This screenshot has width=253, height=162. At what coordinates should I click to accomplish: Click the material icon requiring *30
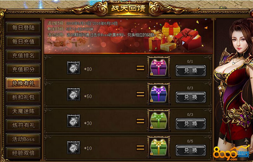click(x=73, y=121)
